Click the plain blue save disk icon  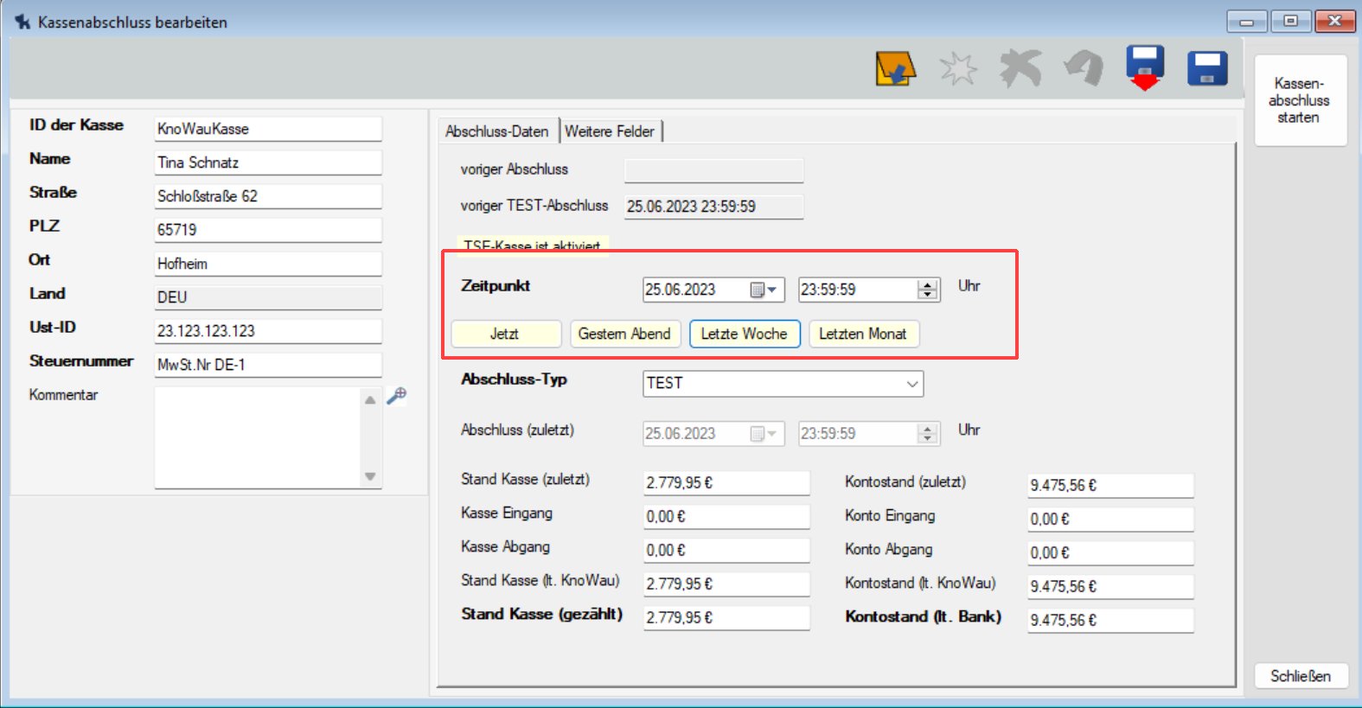coord(1207,69)
